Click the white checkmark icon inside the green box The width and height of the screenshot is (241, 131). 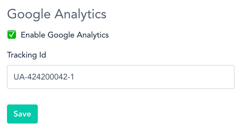click(x=12, y=35)
